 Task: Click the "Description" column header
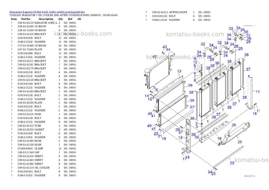click(x=46, y=19)
